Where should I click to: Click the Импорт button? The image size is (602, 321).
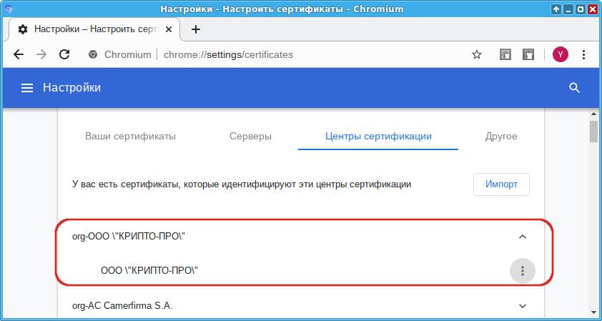click(501, 184)
